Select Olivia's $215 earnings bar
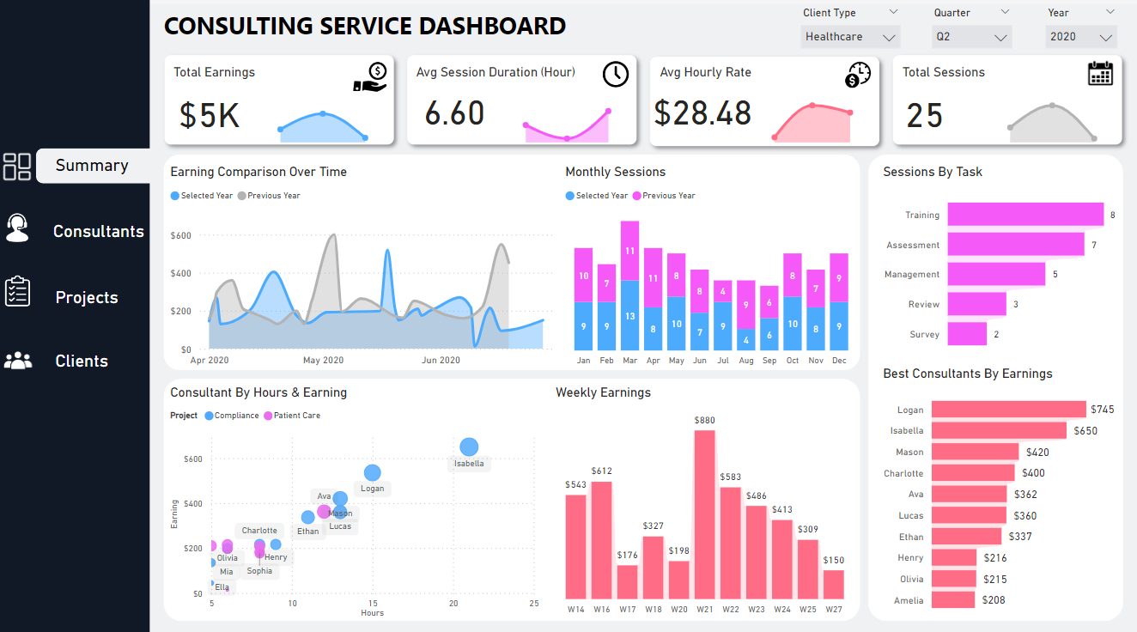Screen dimensions: 1137x632 953,579
